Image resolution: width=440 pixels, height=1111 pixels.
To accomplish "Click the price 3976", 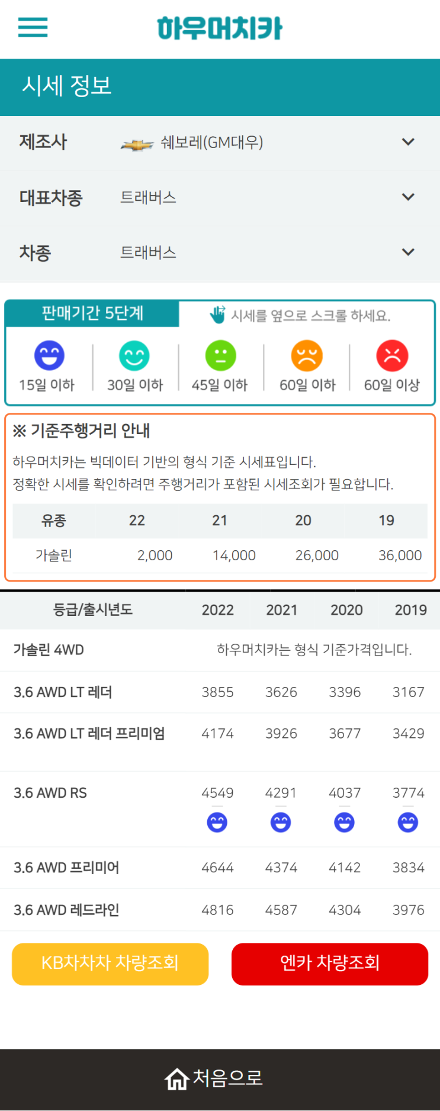I will [409, 910].
